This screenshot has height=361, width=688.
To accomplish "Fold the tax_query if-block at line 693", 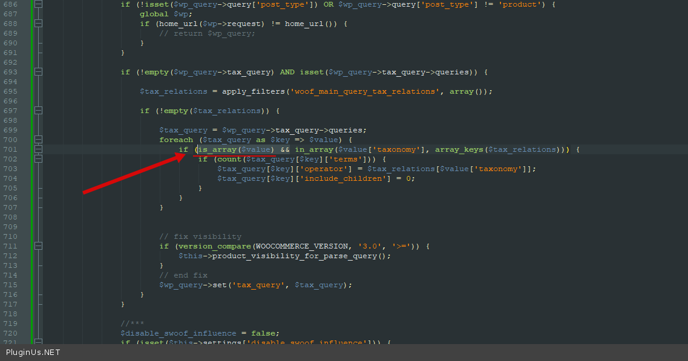I will [39, 72].
